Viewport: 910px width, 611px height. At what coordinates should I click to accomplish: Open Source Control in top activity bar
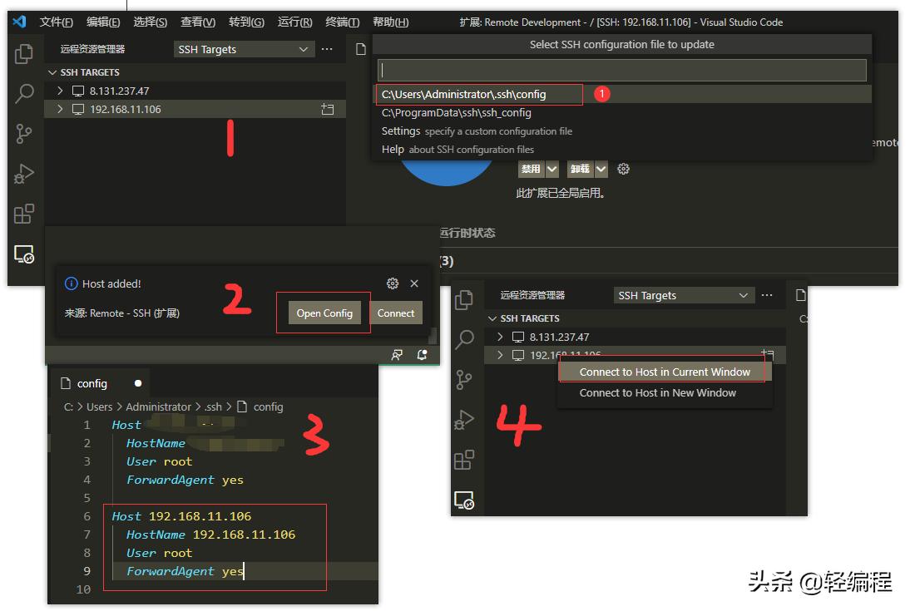pyautogui.click(x=24, y=134)
